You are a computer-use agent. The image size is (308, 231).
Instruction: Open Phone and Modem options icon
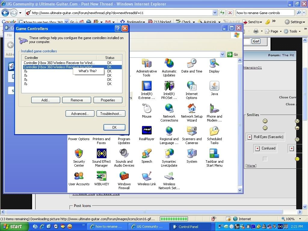tap(214, 112)
